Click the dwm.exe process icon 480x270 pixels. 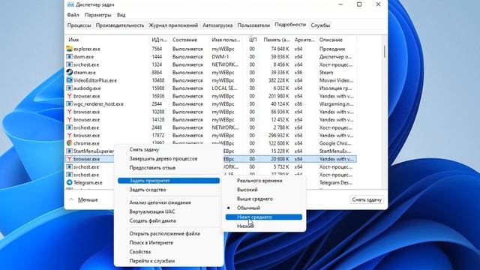(69, 57)
